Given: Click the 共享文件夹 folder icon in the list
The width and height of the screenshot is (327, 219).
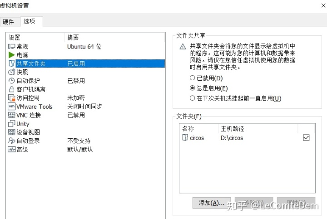Looking at the screenshot, I should pyautogui.click(x=11, y=63).
